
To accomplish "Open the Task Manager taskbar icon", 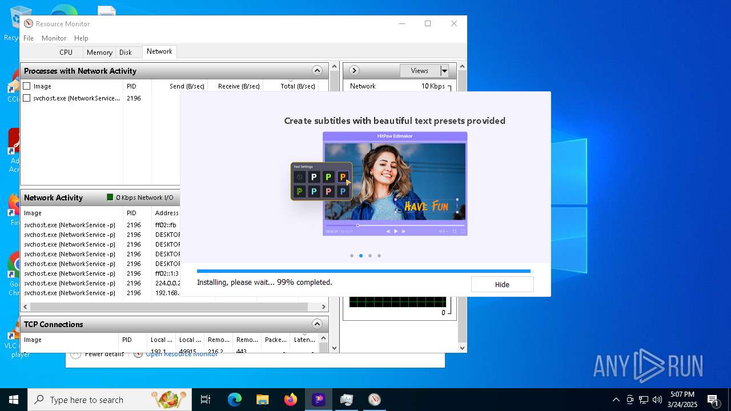I will click(347, 400).
